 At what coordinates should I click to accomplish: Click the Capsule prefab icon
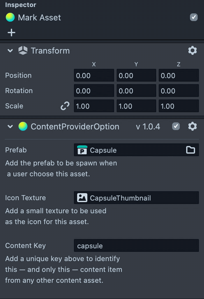click(x=82, y=150)
